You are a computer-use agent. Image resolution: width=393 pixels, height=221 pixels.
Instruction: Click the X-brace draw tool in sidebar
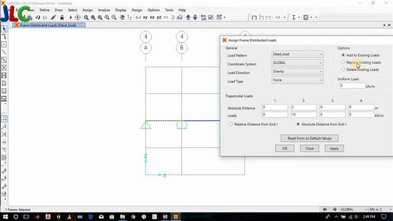click(4, 68)
